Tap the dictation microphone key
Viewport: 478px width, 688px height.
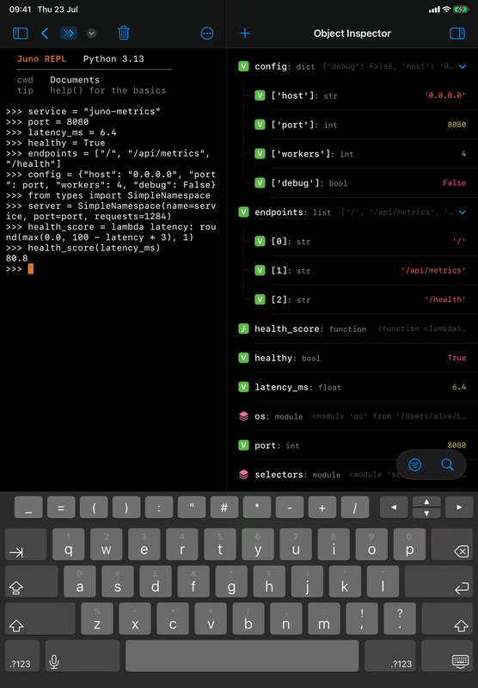click(83, 655)
